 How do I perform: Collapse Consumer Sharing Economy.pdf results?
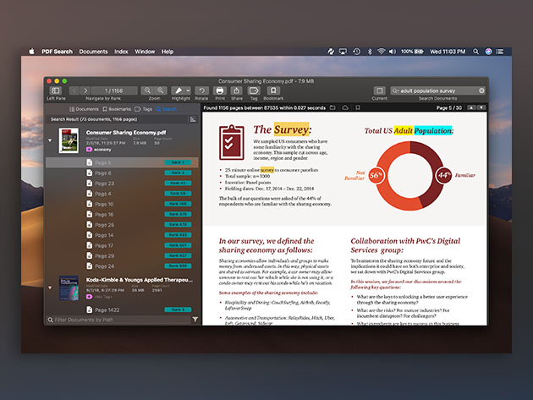pyautogui.click(x=50, y=140)
